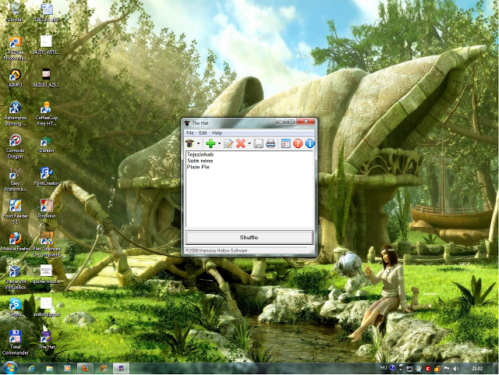
Task: Open the options checklist icon
Action: [285, 143]
